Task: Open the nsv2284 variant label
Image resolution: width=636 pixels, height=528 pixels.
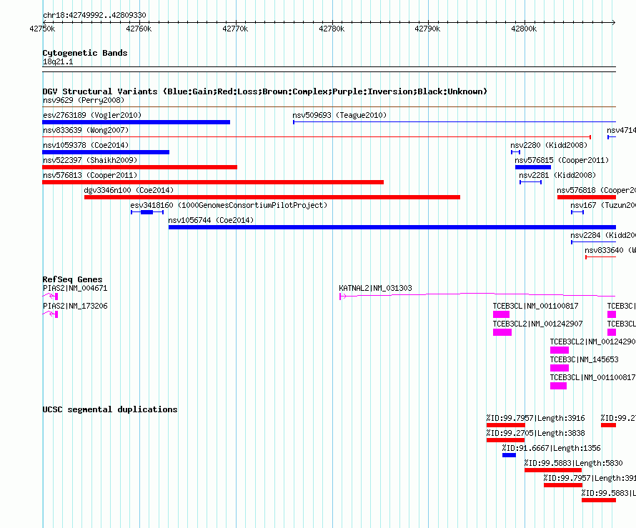Action: coord(603,235)
